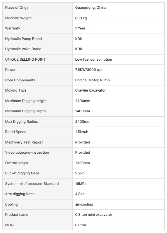Select the air-cooling value cell
This screenshot has width=167, height=233.
point(119,204)
